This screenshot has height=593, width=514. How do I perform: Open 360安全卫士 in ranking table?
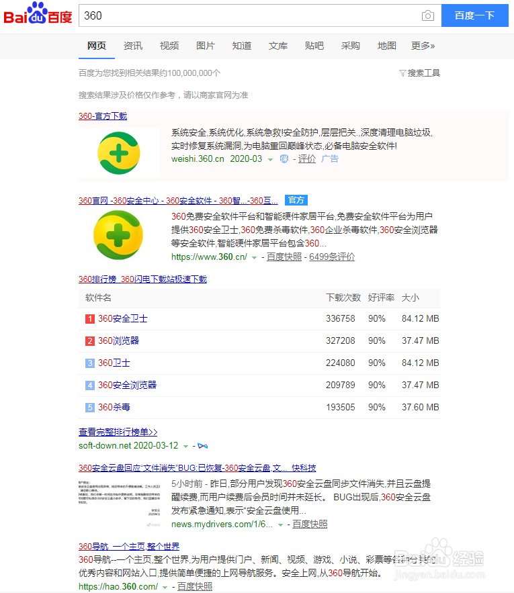123,319
